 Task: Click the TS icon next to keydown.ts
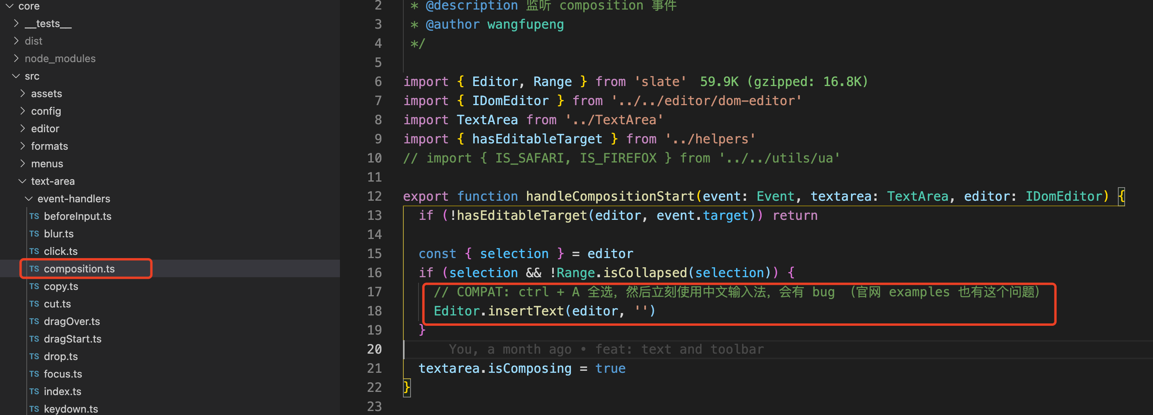click(34, 408)
